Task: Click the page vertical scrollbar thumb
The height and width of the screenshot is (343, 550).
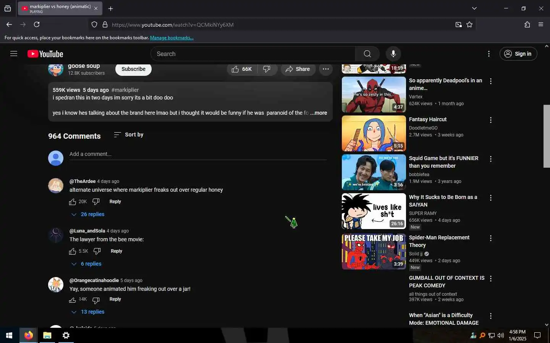Action: click(547, 136)
